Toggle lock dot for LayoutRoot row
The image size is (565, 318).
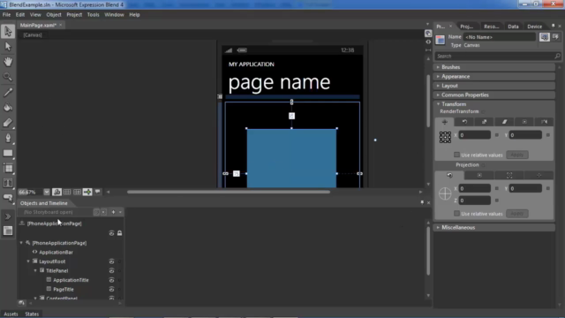coord(120,261)
